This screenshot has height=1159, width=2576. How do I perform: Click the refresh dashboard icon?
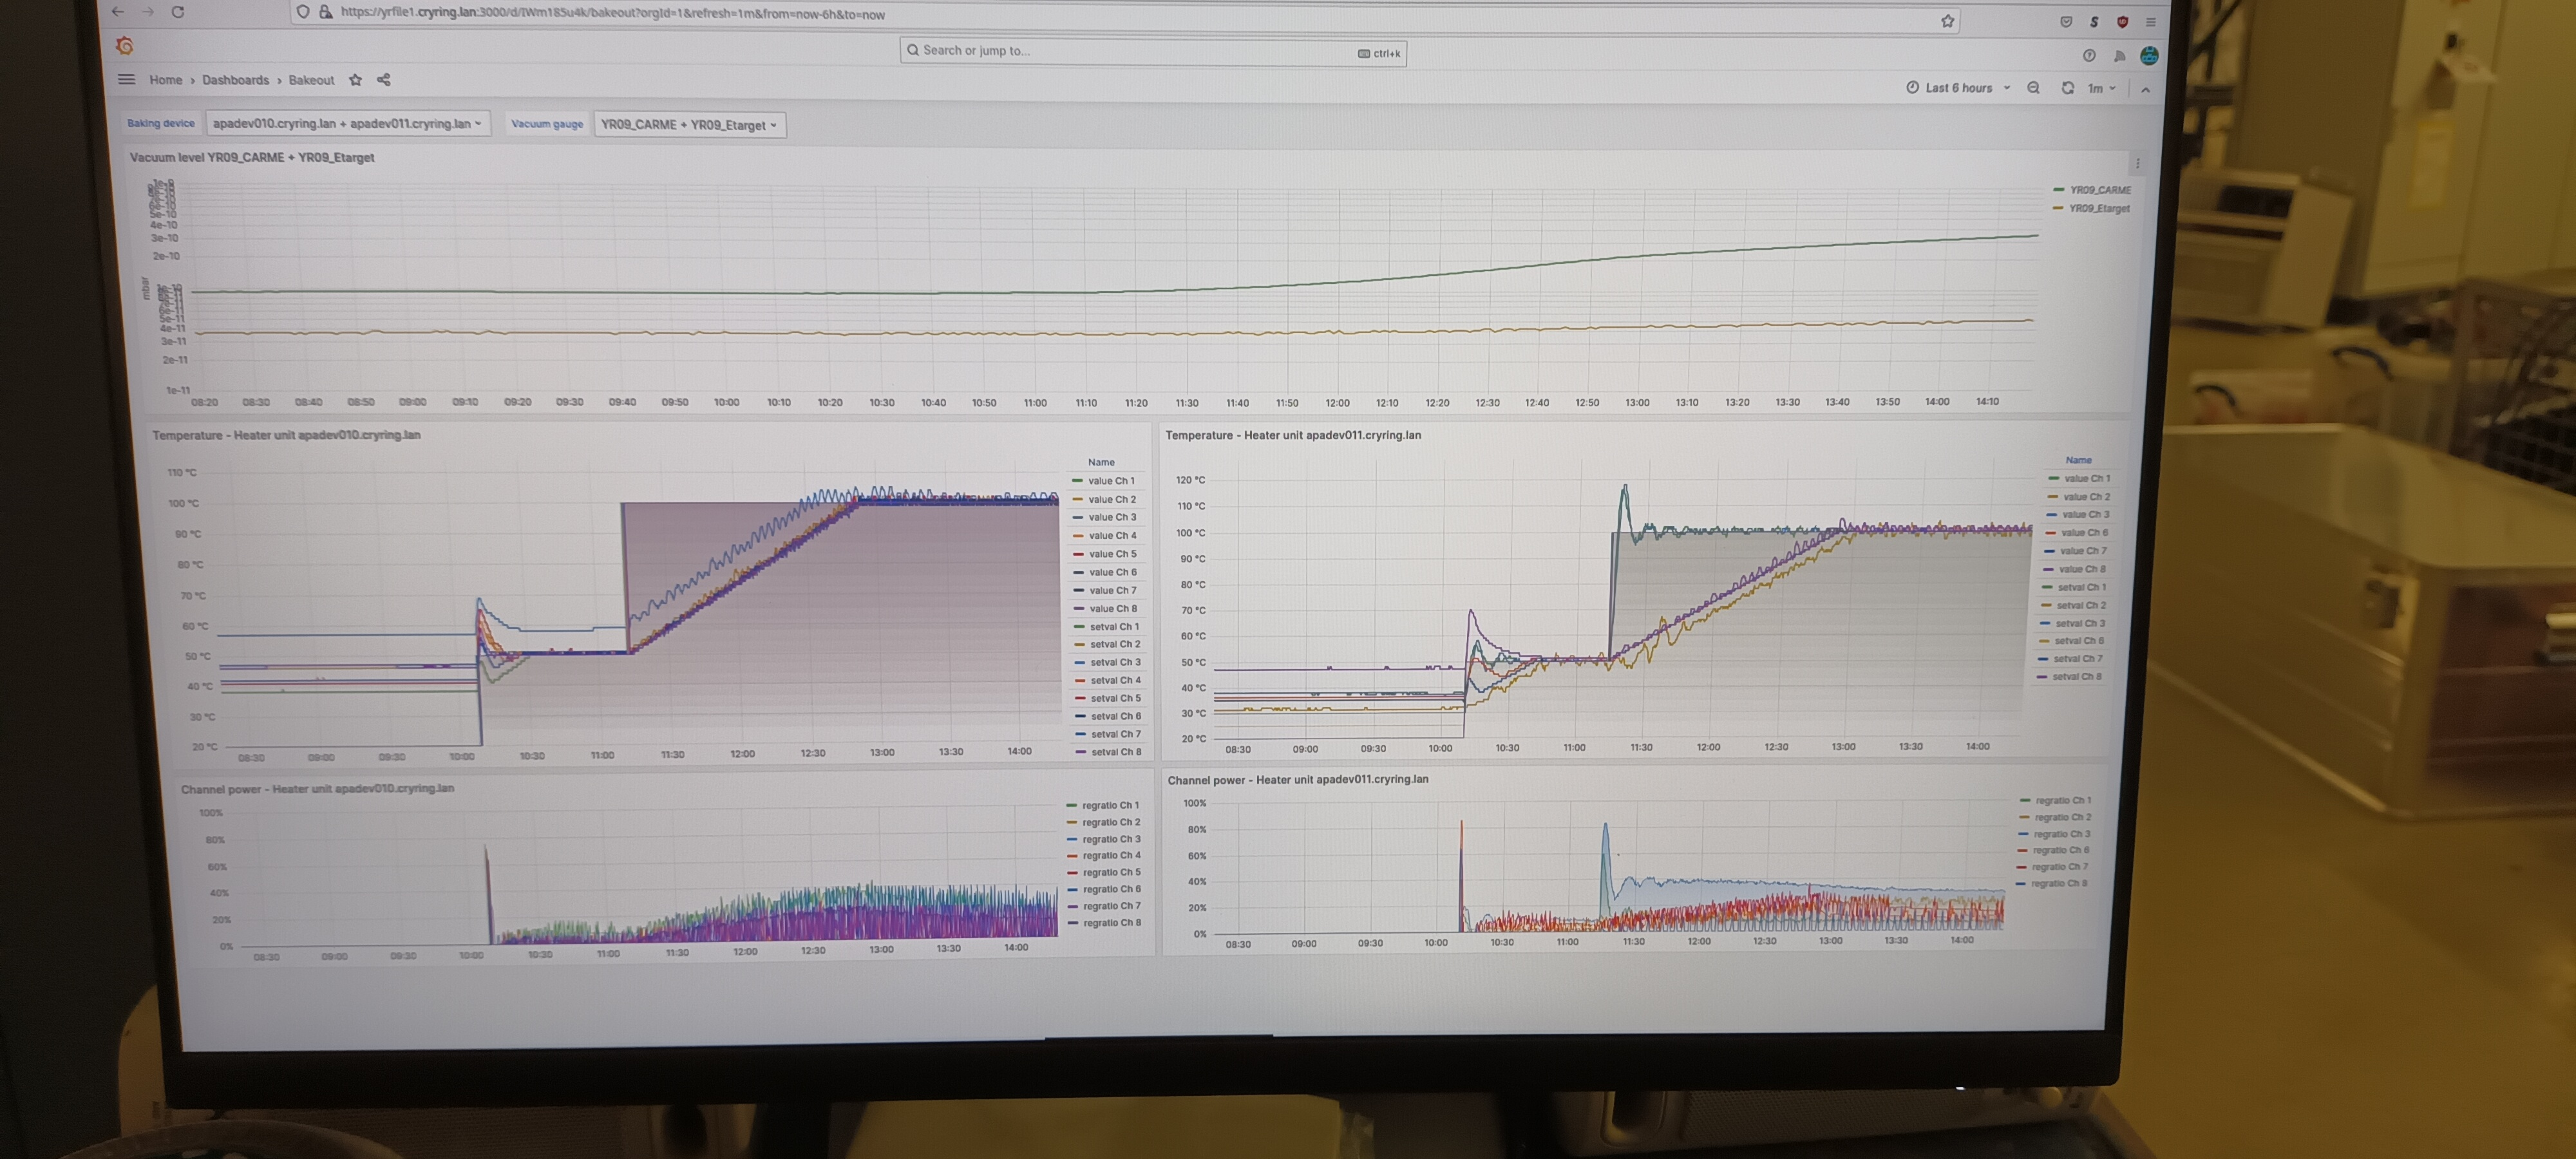coord(2067,88)
